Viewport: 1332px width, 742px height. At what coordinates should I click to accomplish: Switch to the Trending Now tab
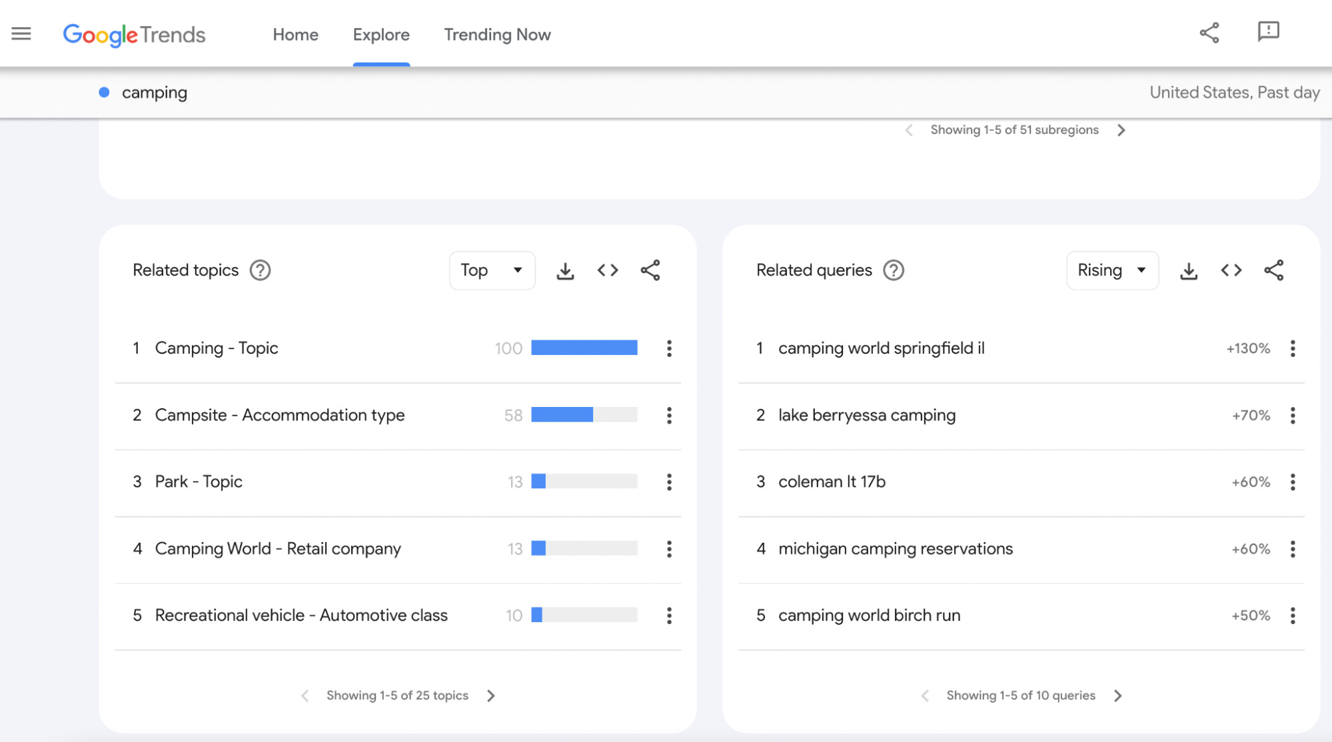pos(496,34)
